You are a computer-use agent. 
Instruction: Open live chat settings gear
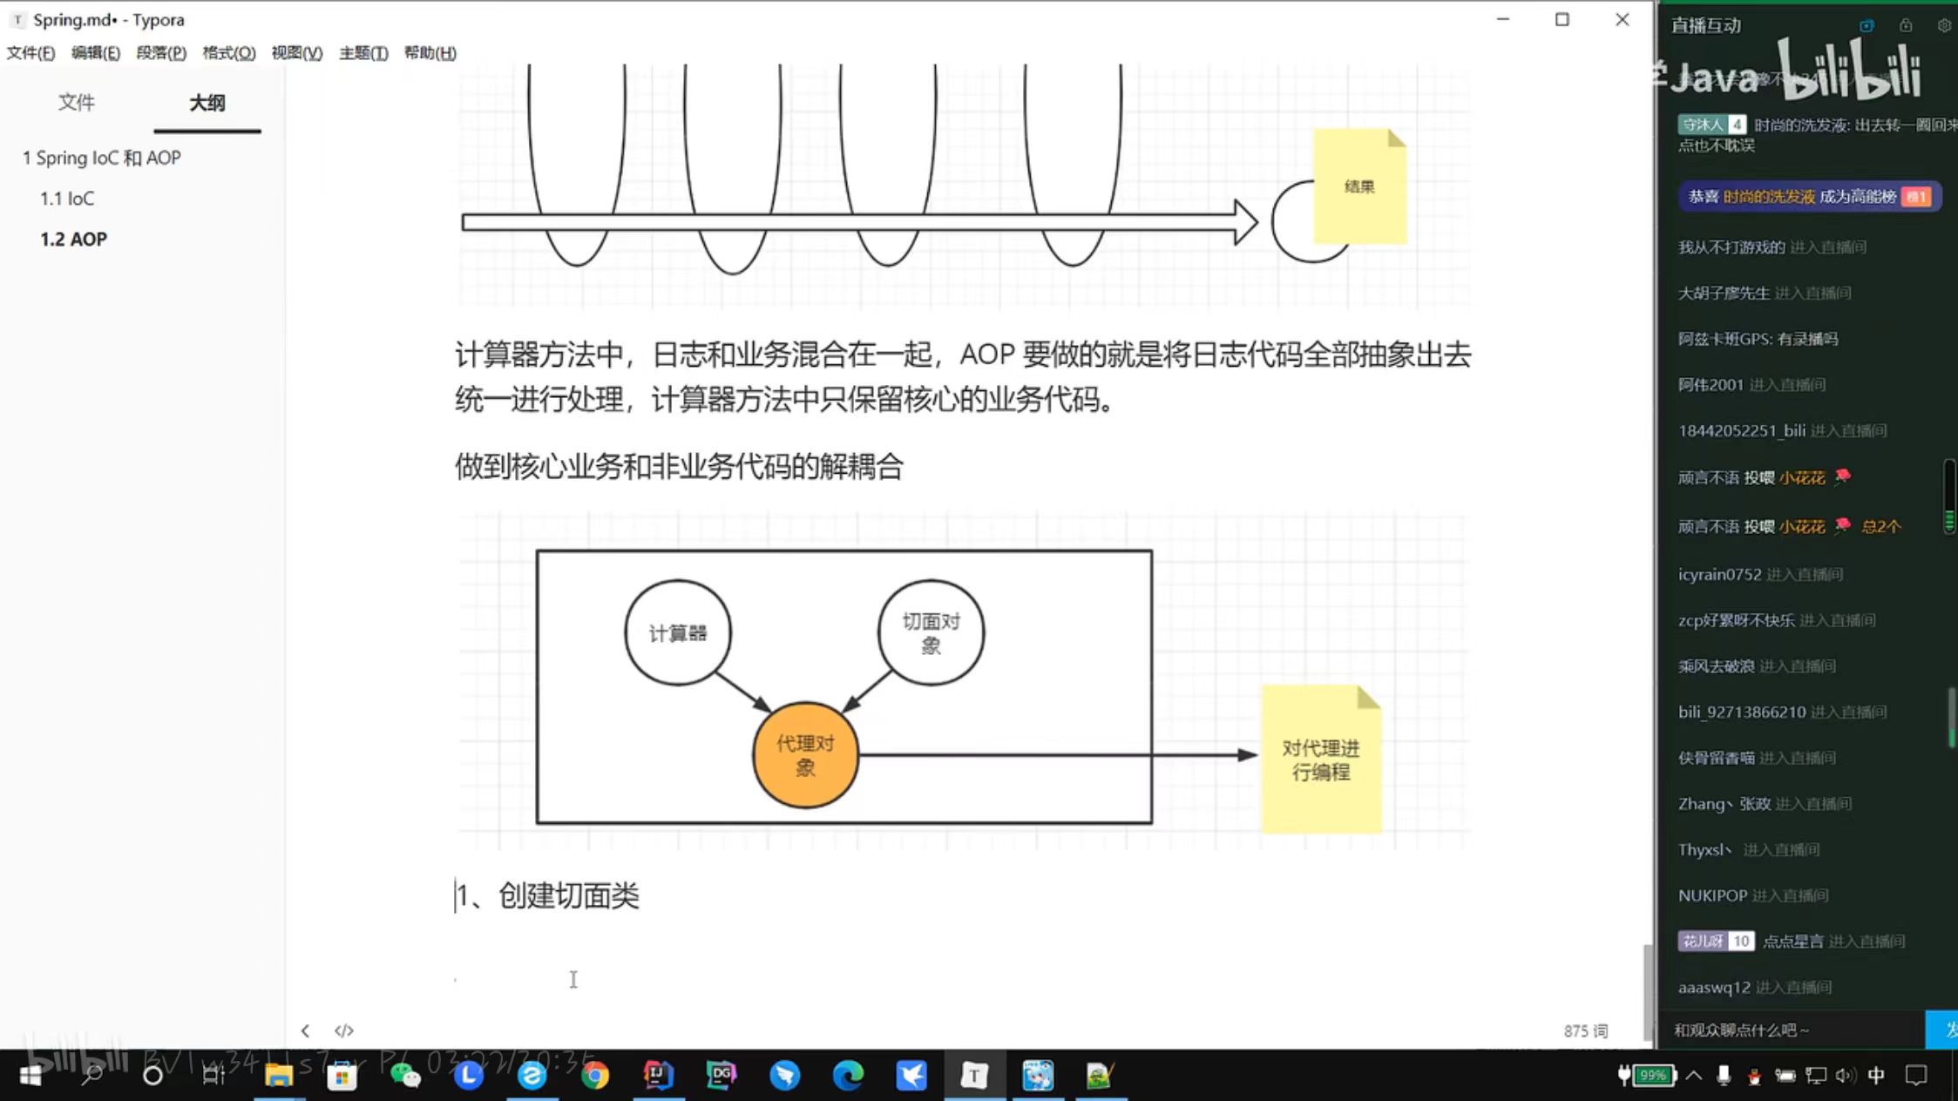pos(1944,26)
